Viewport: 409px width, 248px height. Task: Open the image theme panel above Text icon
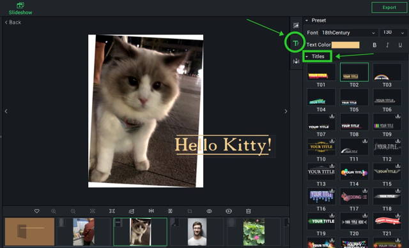pos(296,26)
